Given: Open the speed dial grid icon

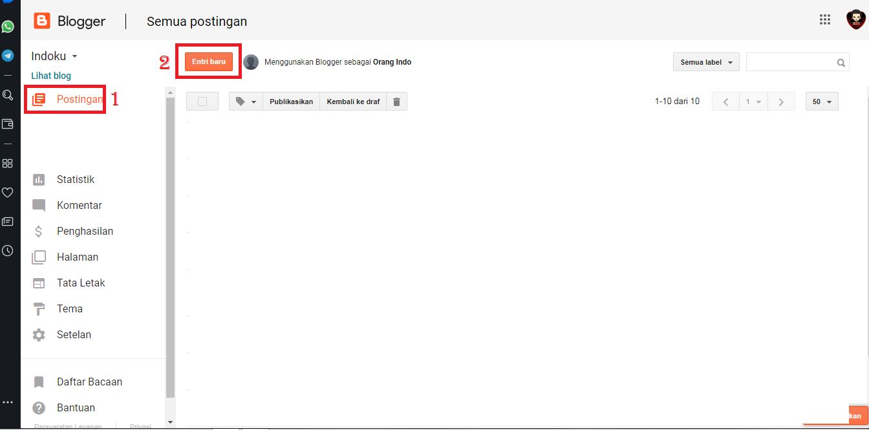Looking at the screenshot, I should pos(8,163).
